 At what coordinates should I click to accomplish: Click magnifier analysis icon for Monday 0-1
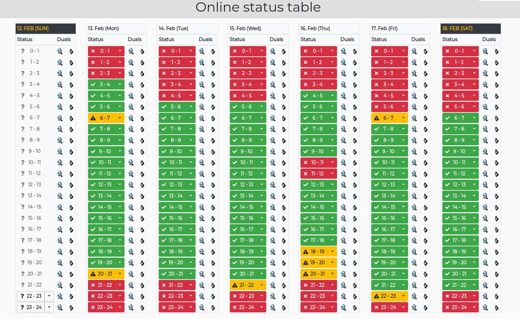[131, 51]
